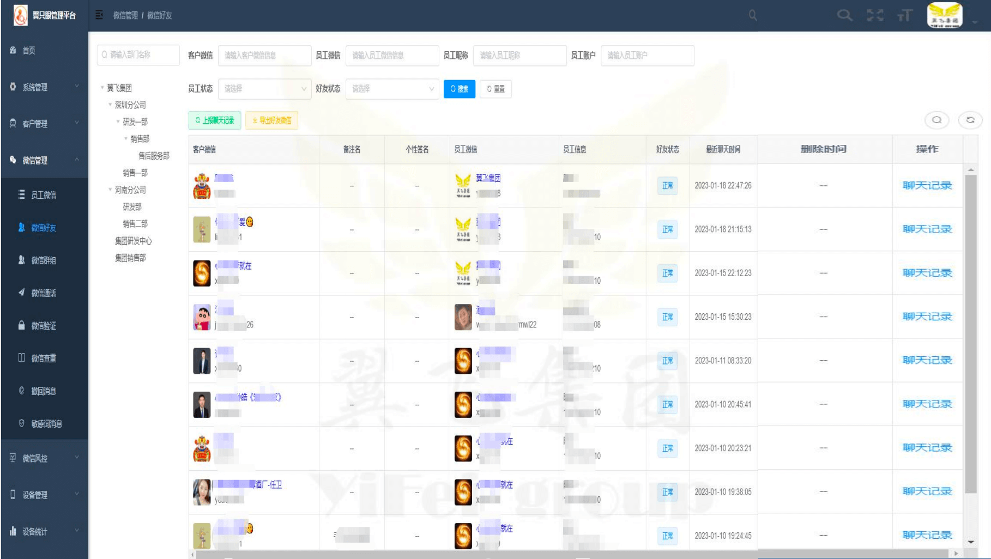Click the 设备管理 phone icon
The height and width of the screenshot is (559, 991).
13,494
